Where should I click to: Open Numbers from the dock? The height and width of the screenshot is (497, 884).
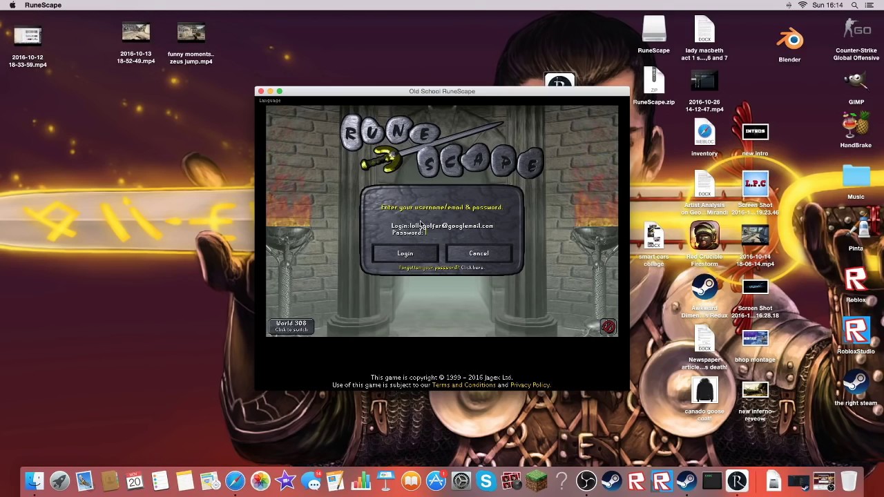[361, 480]
